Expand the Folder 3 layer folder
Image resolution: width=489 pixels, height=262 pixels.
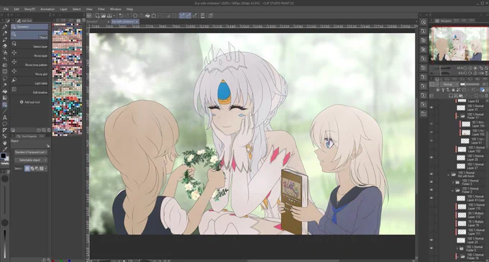pos(453,182)
